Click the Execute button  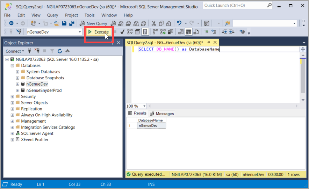[x=99, y=32]
